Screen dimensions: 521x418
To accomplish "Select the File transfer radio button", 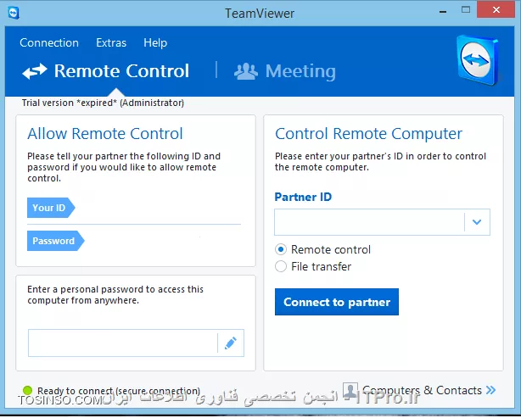I will click(281, 266).
